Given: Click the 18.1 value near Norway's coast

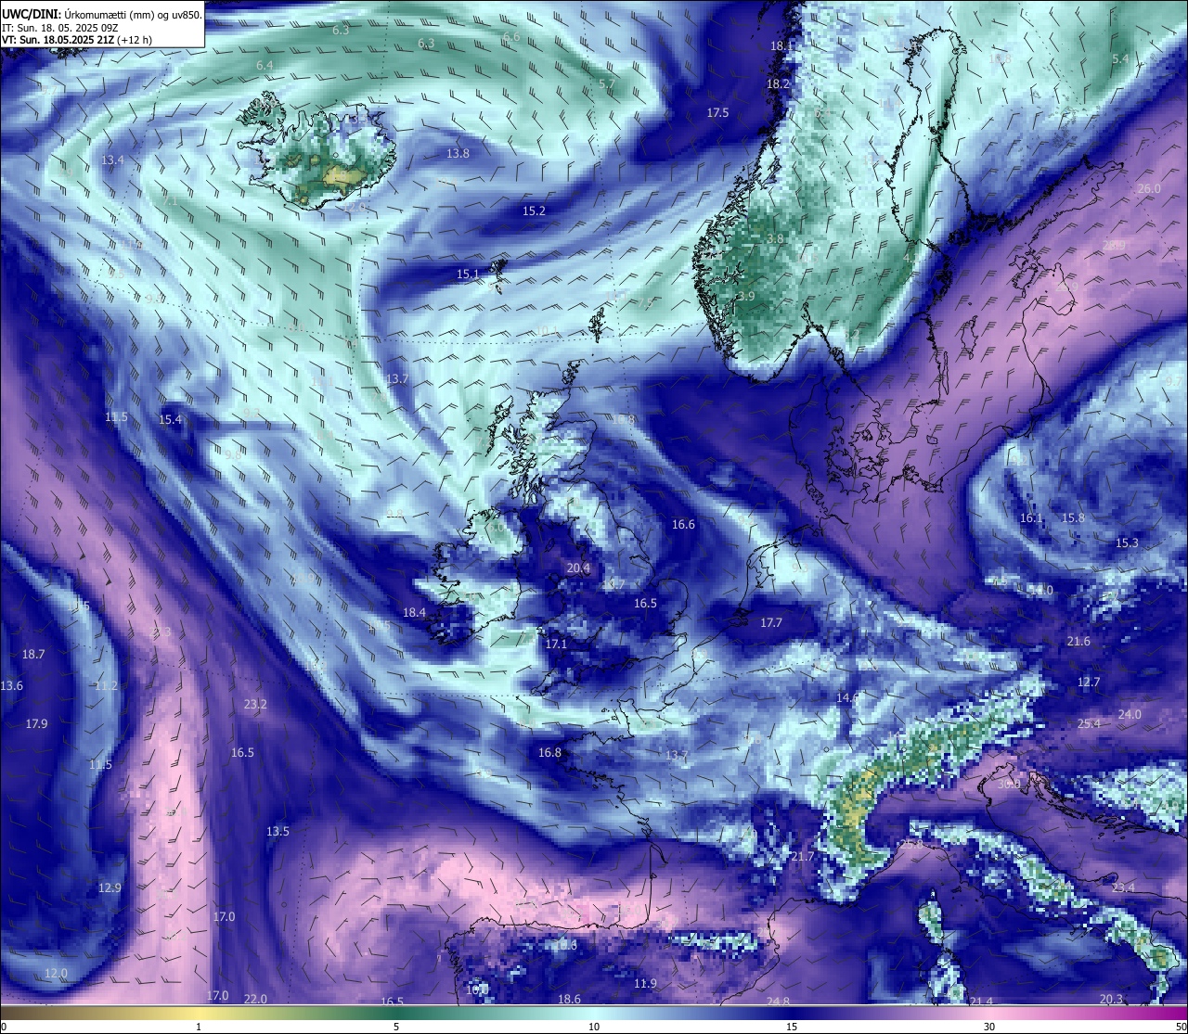Looking at the screenshot, I should (x=781, y=46).
